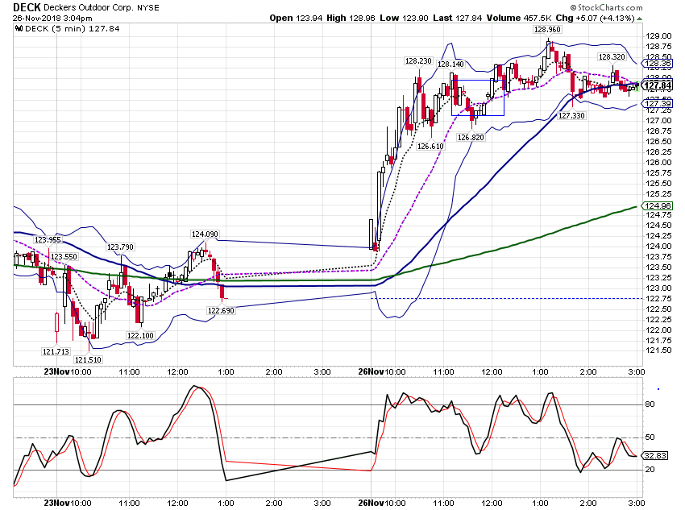The width and height of the screenshot is (685, 510).
Task: Click the 129.00 price axis label
Action: (x=658, y=36)
